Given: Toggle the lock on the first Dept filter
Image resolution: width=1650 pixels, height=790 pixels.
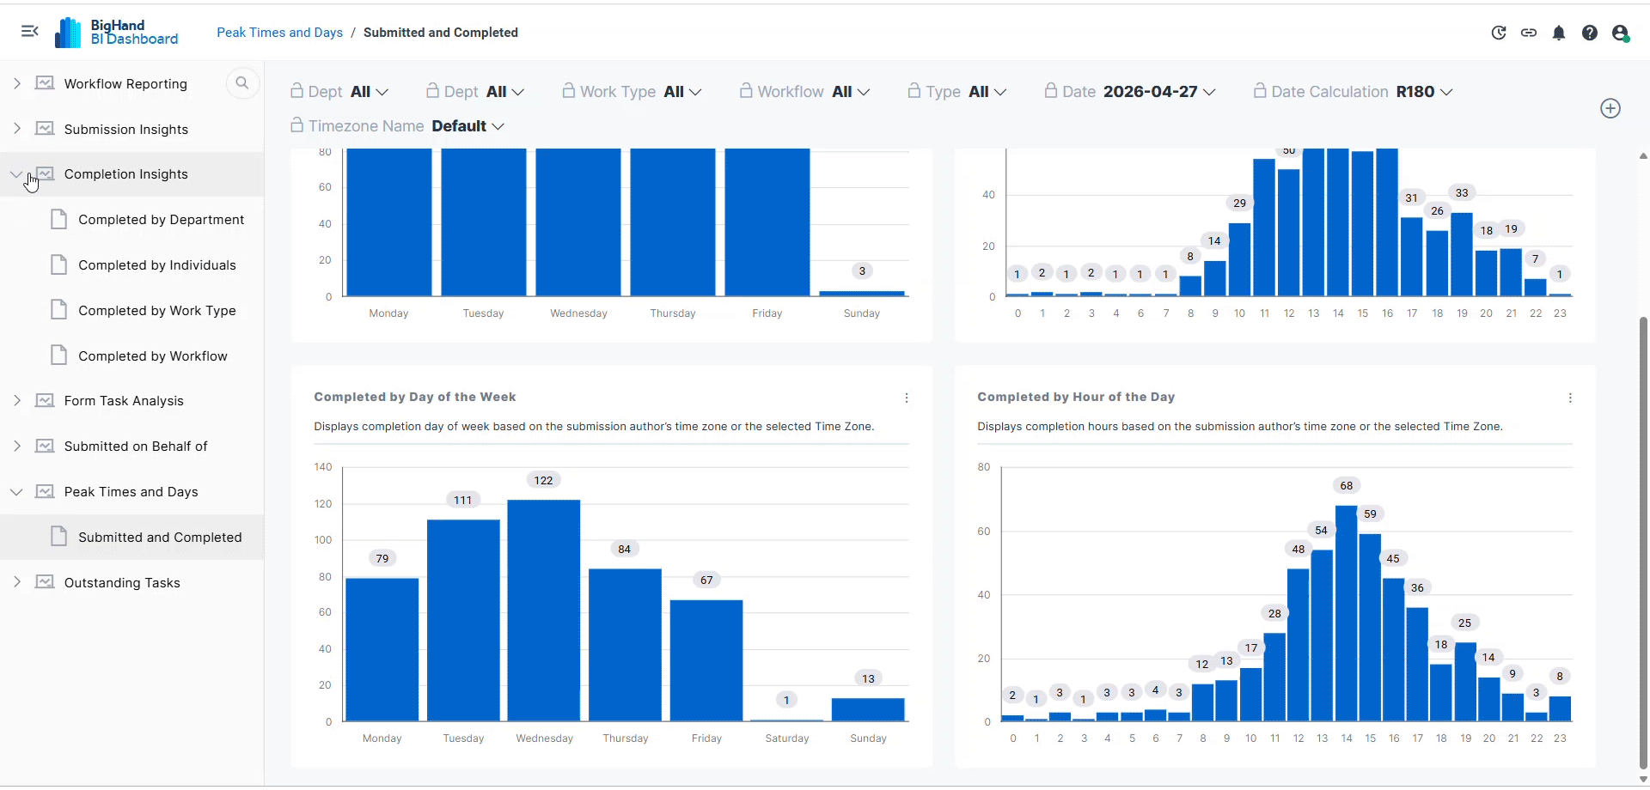Looking at the screenshot, I should point(296,90).
